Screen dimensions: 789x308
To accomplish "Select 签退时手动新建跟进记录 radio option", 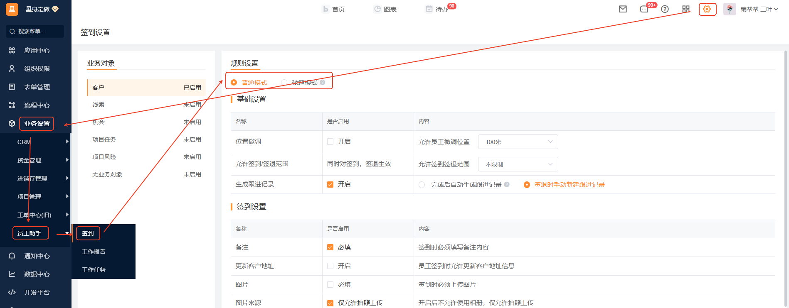I will [527, 185].
